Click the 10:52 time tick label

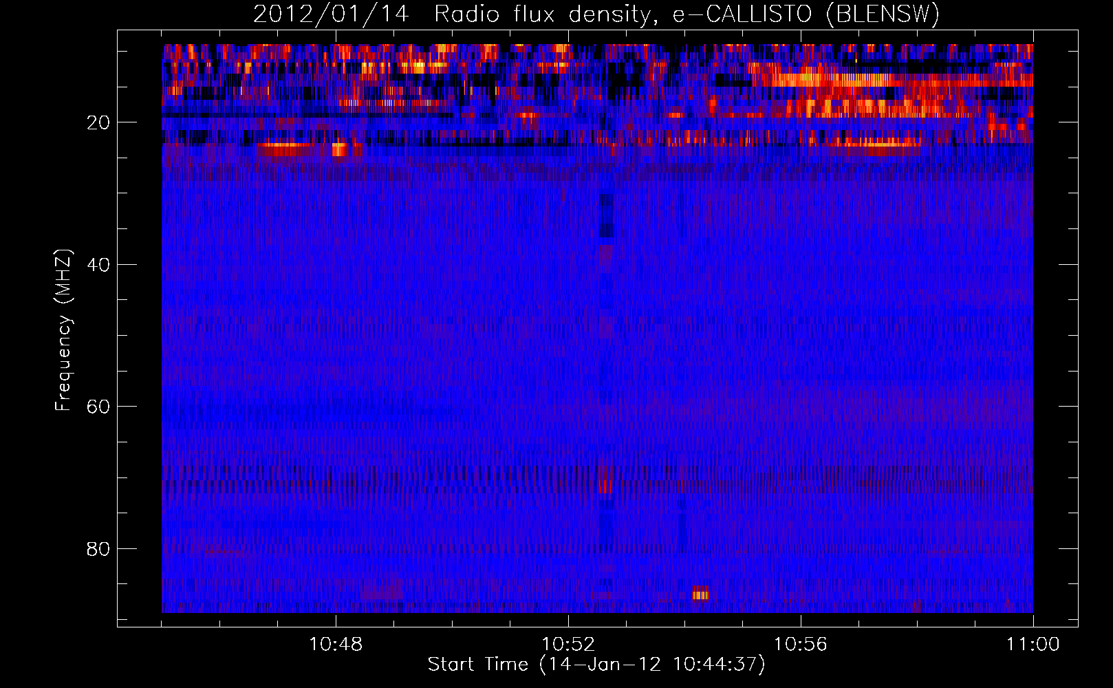point(568,645)
